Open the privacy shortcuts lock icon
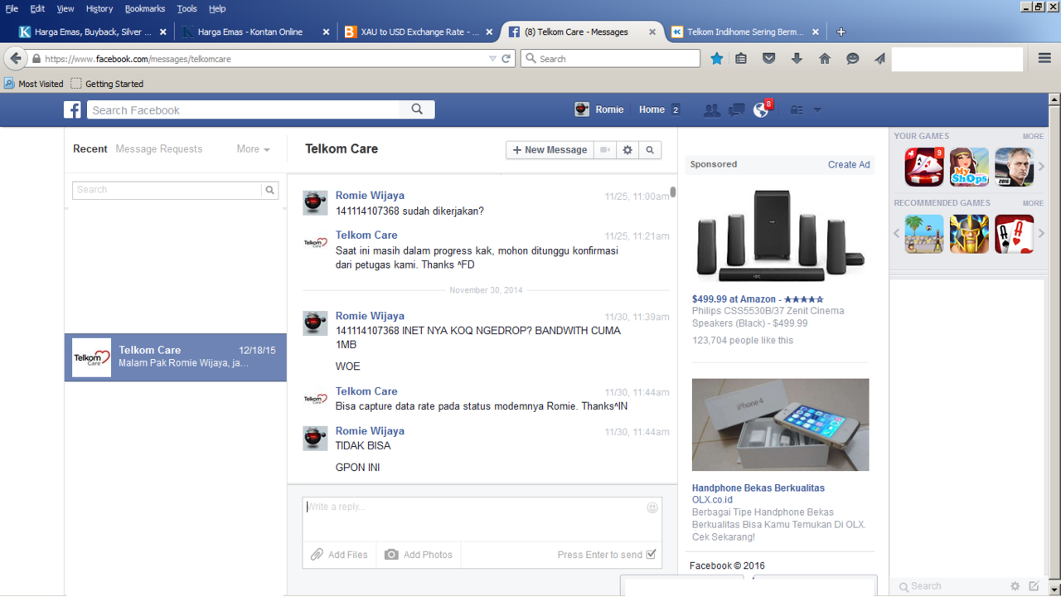 pos(796,110)
